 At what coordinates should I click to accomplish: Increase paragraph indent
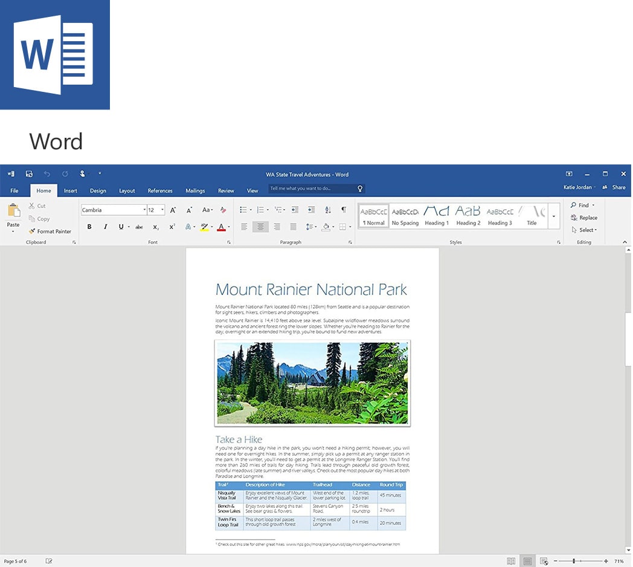[311, 210]
